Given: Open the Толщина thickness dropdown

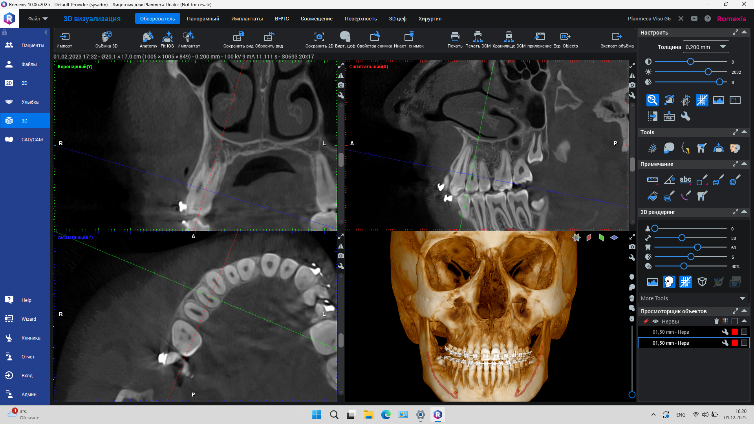Looking at the screenshot, I should [x=723, y=47].
